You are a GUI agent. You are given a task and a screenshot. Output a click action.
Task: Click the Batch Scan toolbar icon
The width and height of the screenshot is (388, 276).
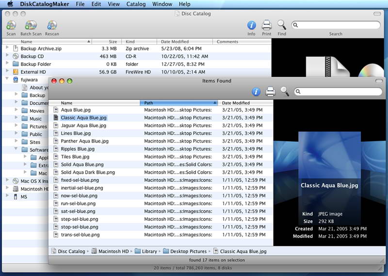tap(31, 25)
